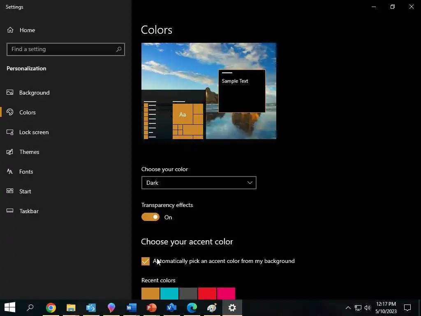Turn off Transparency effects toggle
Viewport: 421px width, 316px height.
[150, 217]
